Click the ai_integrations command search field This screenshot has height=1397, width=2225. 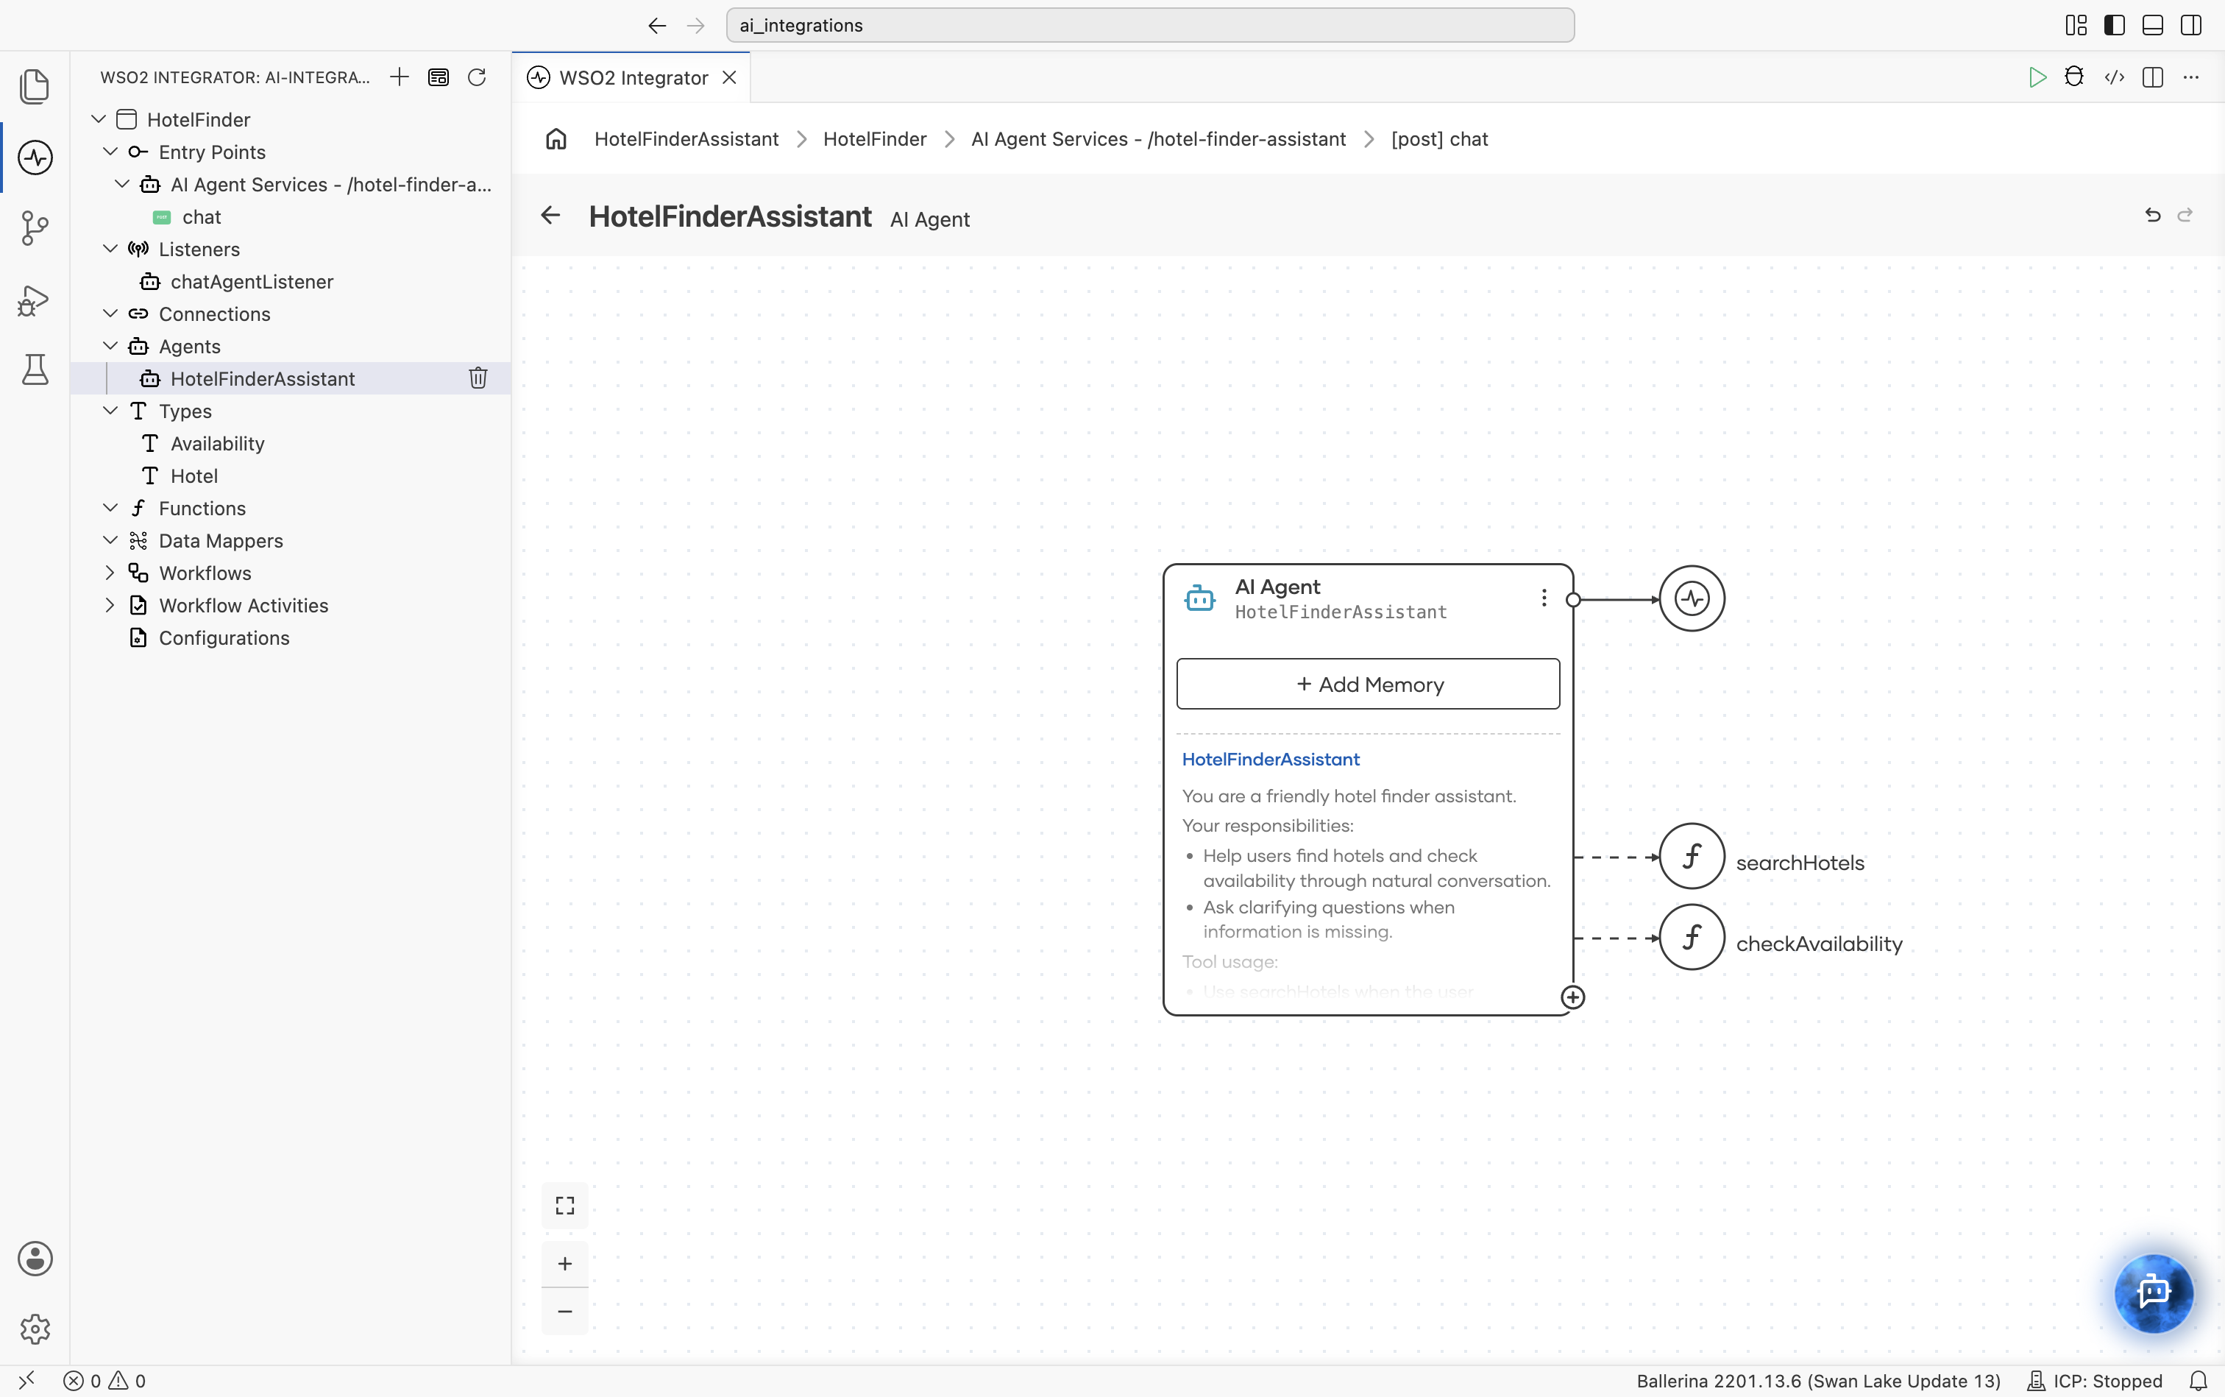tap(1150, 25)
